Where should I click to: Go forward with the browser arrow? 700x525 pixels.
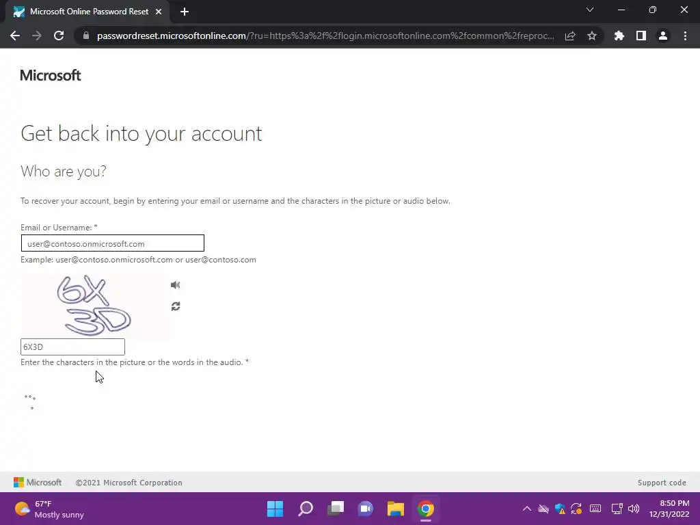(37, 36)
